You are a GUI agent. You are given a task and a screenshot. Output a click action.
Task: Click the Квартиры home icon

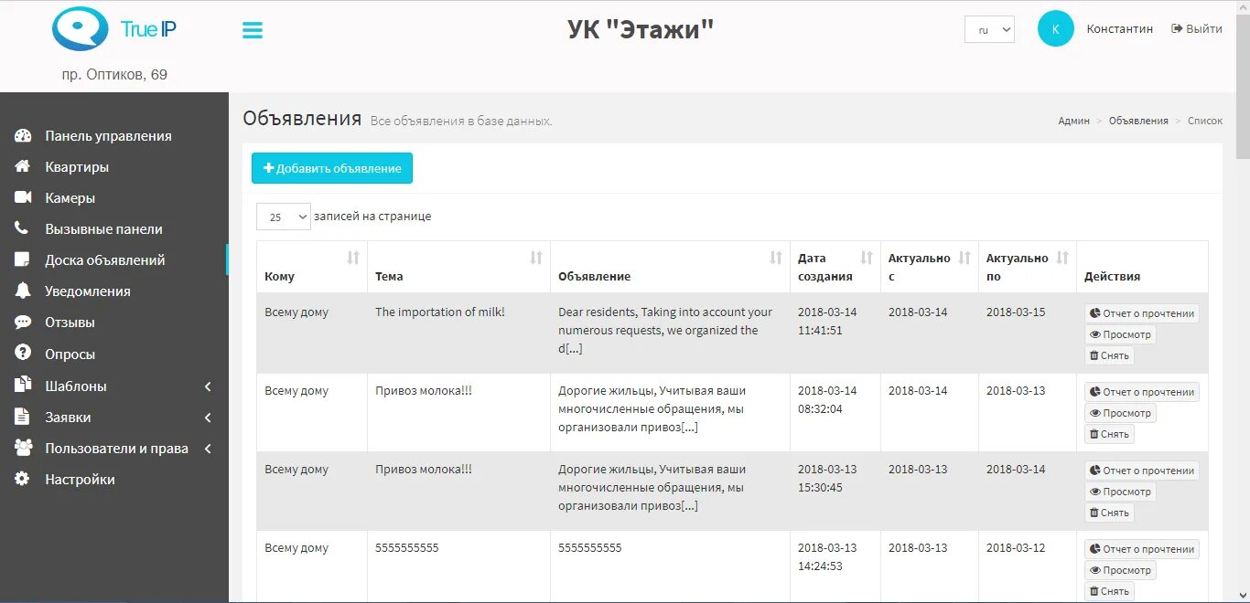tap(23, 166)
